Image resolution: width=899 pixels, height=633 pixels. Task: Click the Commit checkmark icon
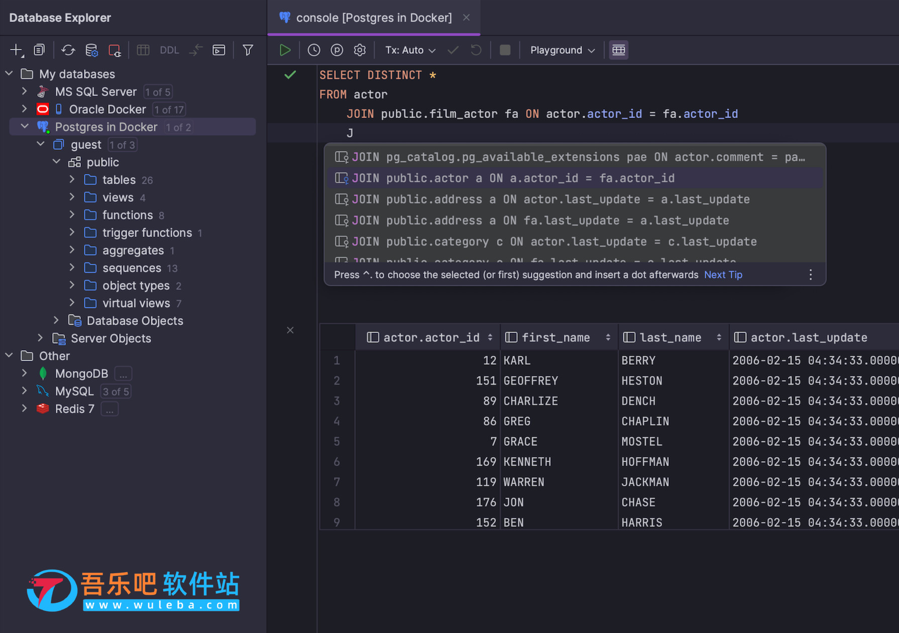(x=453, y=50)
